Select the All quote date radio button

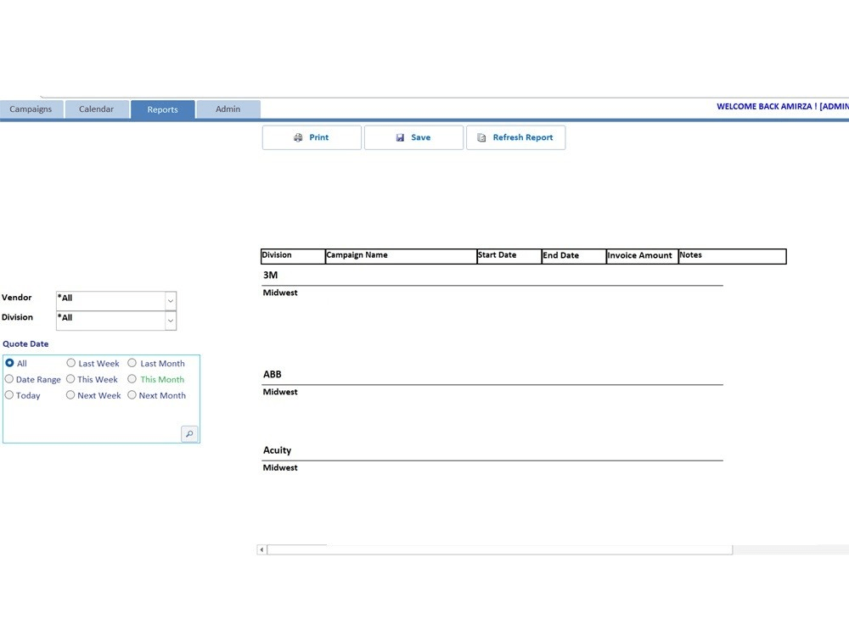click(9, 363)
